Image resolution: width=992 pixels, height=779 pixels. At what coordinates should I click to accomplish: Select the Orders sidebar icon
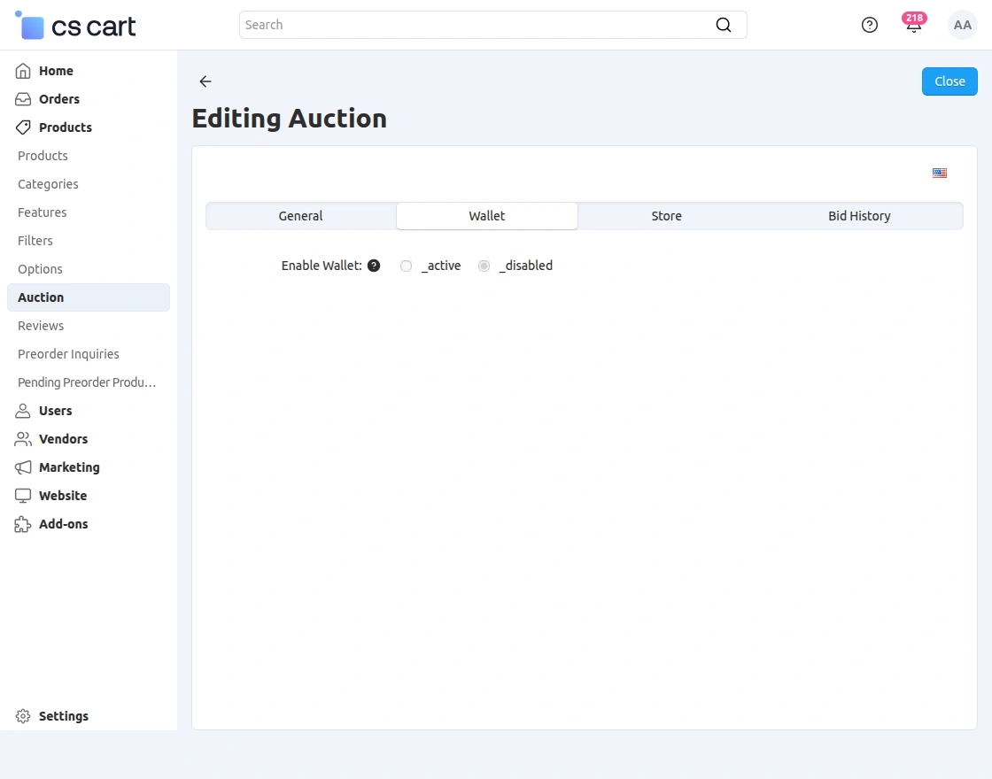(21, 99)
